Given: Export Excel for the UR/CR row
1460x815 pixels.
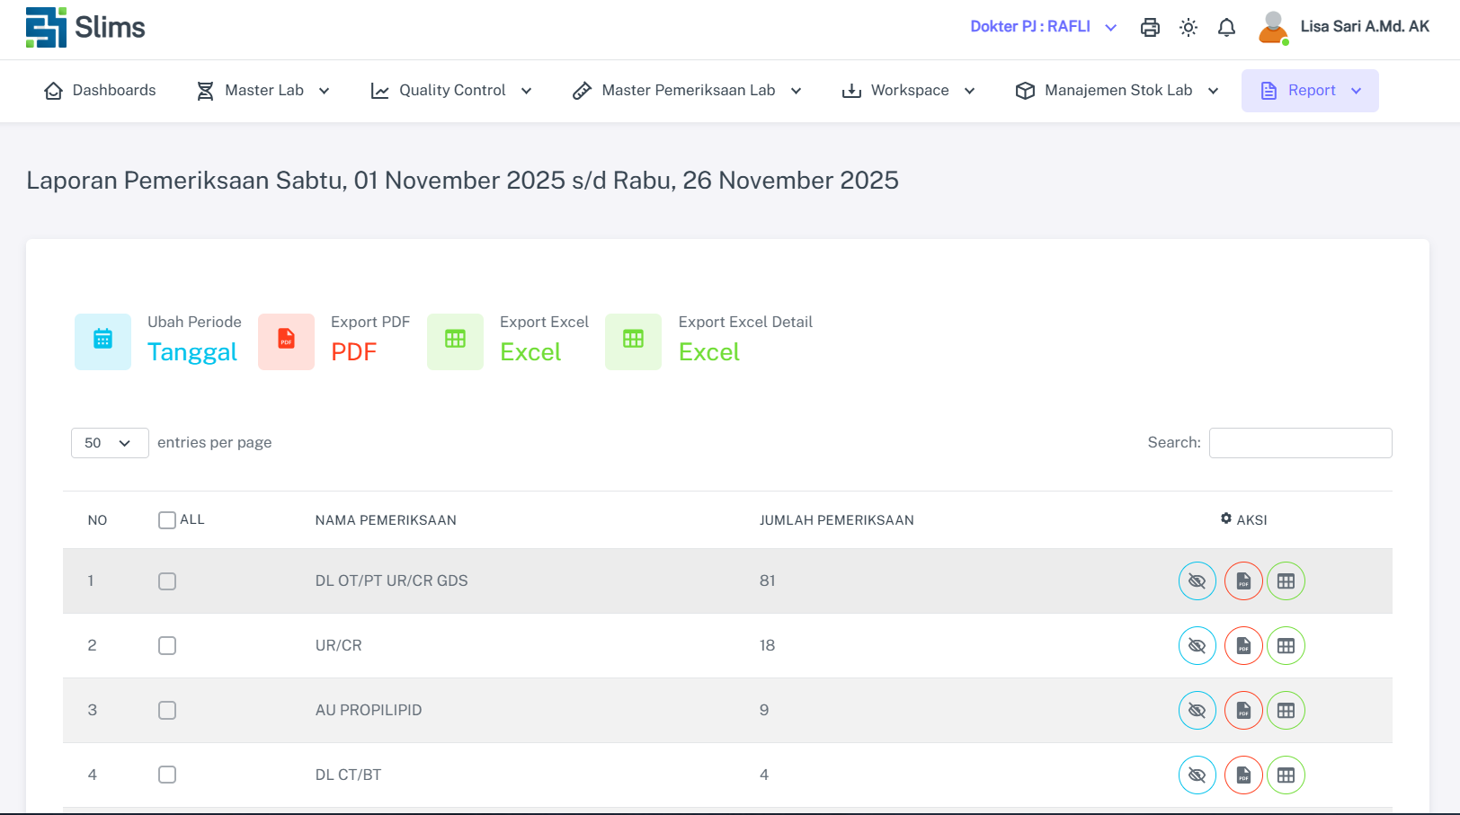Looking at the screenshot, I should point(1286,646).
